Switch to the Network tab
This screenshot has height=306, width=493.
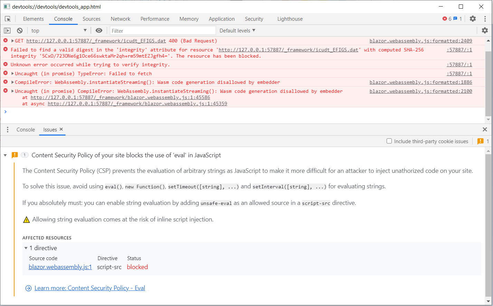(120, 19)
